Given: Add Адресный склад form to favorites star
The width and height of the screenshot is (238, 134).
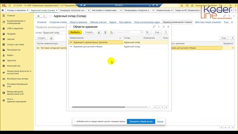Looking at the screenshot, I should click(x=51, y=16).
